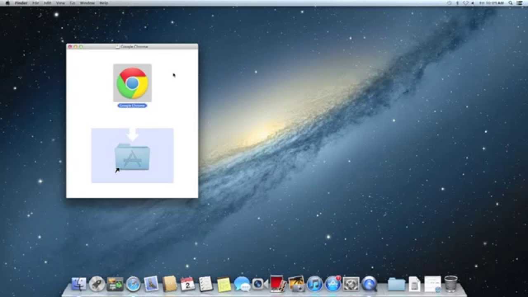Click the clock in the menu bar

pos(492,3)
